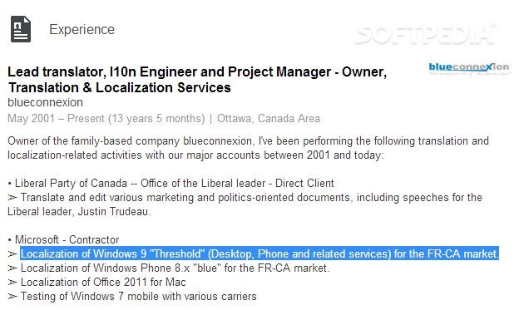Screen dimensions: 519x310
Task: Click the Experience section heading
Action: (x=82, y=29)
